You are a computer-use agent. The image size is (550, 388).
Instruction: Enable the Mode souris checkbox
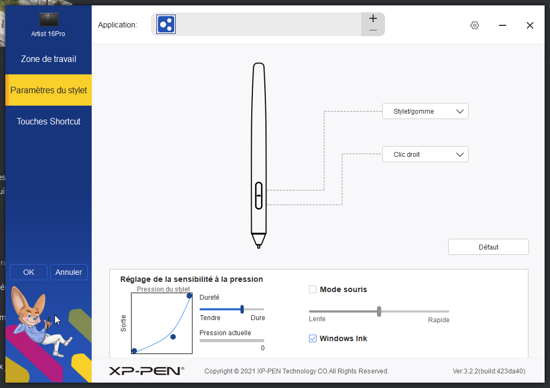tap(313, 289)
